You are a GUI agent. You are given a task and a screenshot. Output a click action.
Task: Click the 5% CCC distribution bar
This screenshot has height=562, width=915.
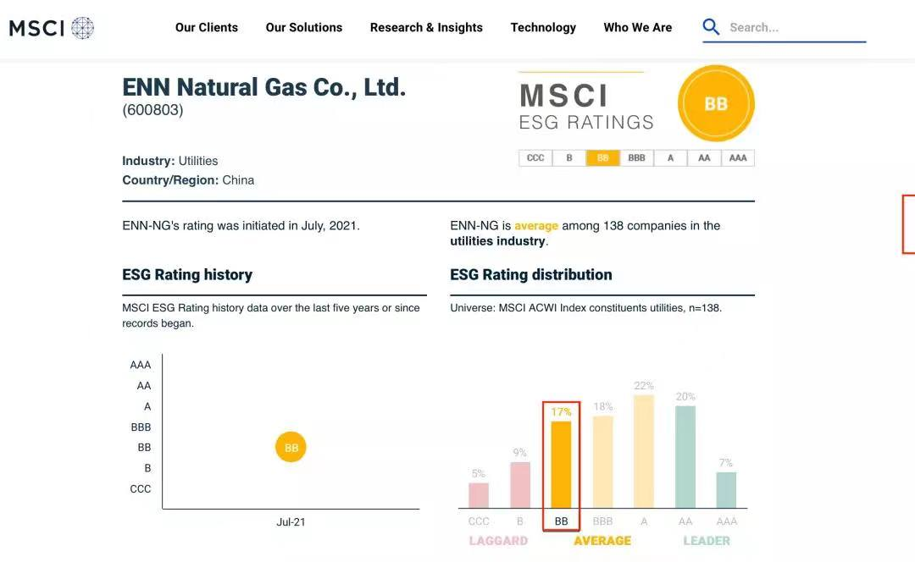click(x=479, y=495)
